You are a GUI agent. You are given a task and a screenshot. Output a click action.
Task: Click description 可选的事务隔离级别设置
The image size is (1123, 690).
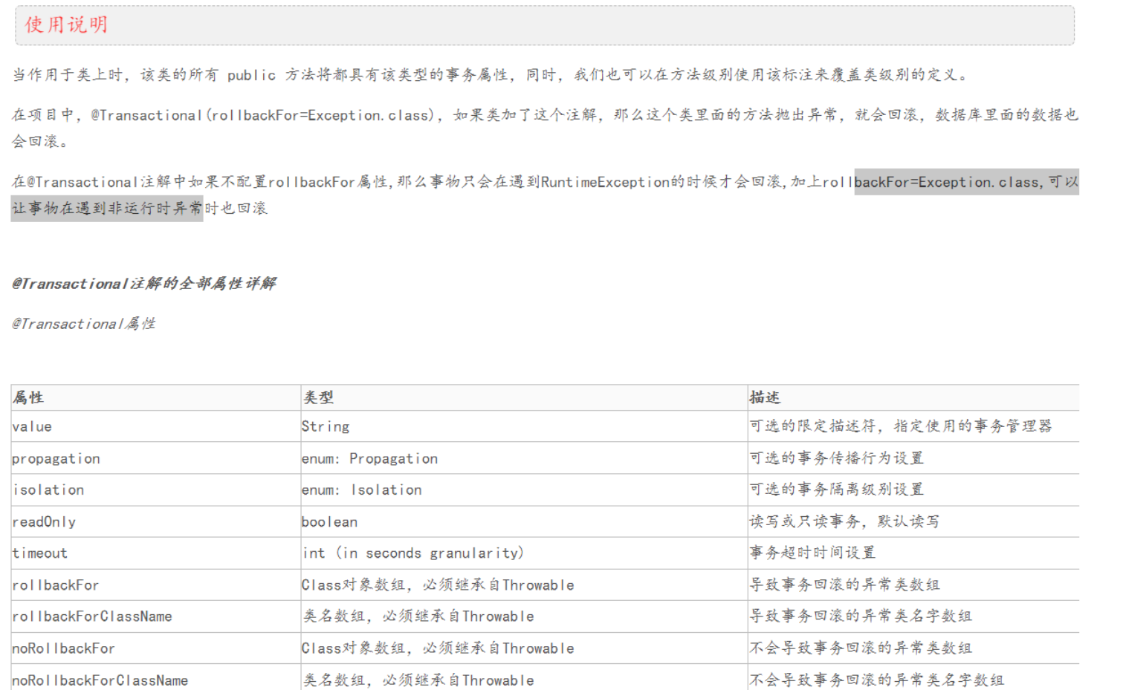pos(836,489)
